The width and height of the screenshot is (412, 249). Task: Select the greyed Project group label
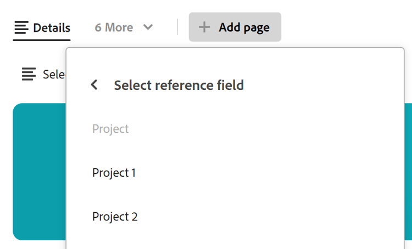(x=110, y=129)
